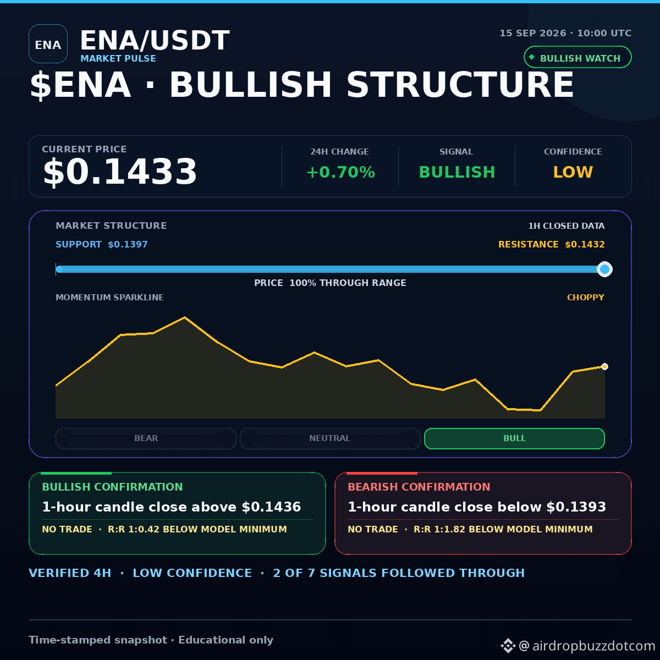Screen dimensions: 660x660
Task: Click the Resistance $0.1432 label
Action: [551, 244]
